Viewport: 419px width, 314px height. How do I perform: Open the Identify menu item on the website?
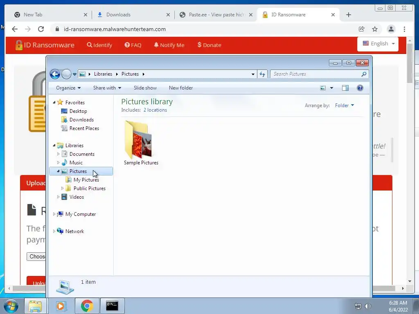click(x=99, y=45)
